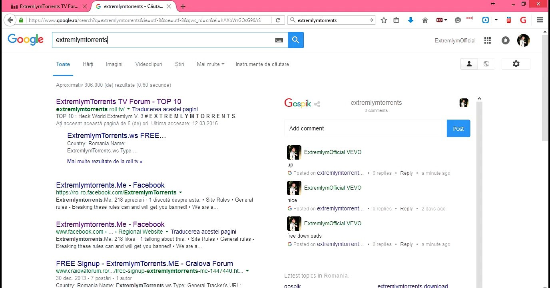The image size is (550, 288).
Task: Bookmark this page with the star icon
Action: (384, 20)
